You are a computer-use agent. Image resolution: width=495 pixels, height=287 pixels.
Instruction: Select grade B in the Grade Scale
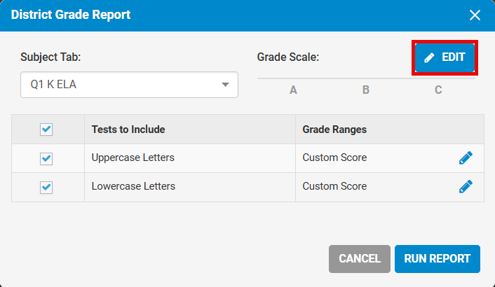pos(365,90)
